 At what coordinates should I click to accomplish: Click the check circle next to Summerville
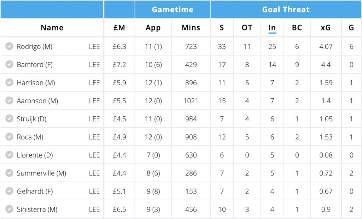coord(9,173)
